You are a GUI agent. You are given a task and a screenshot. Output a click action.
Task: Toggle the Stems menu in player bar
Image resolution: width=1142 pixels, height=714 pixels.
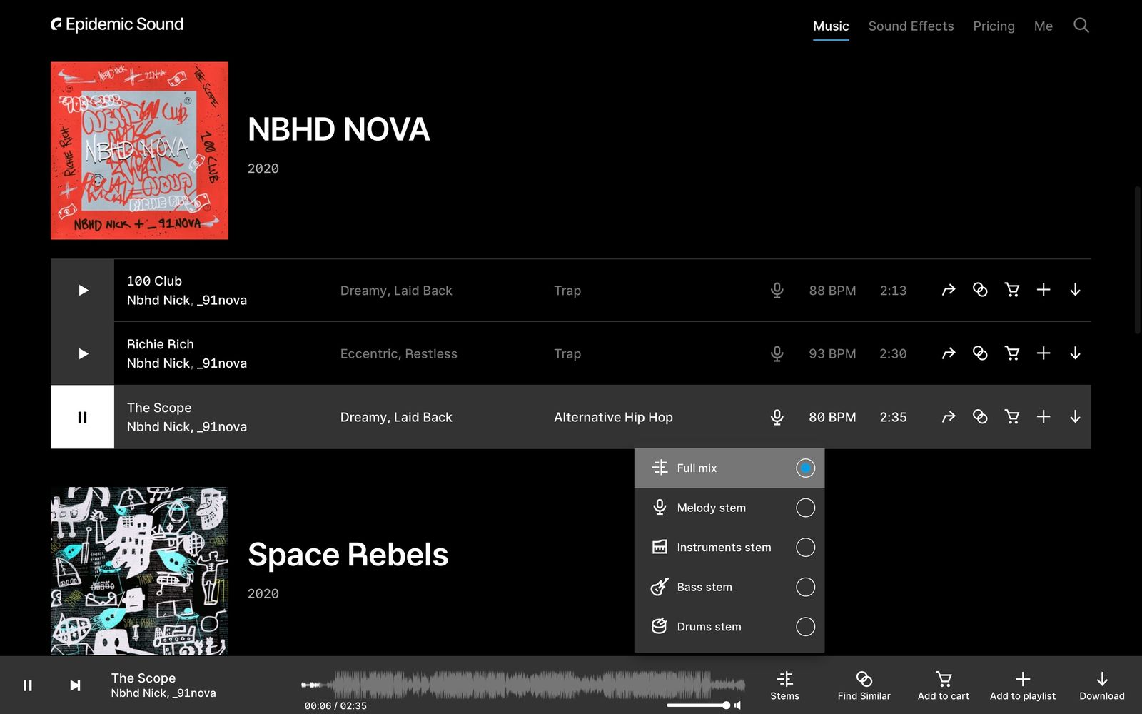click(x=784, y=685)
